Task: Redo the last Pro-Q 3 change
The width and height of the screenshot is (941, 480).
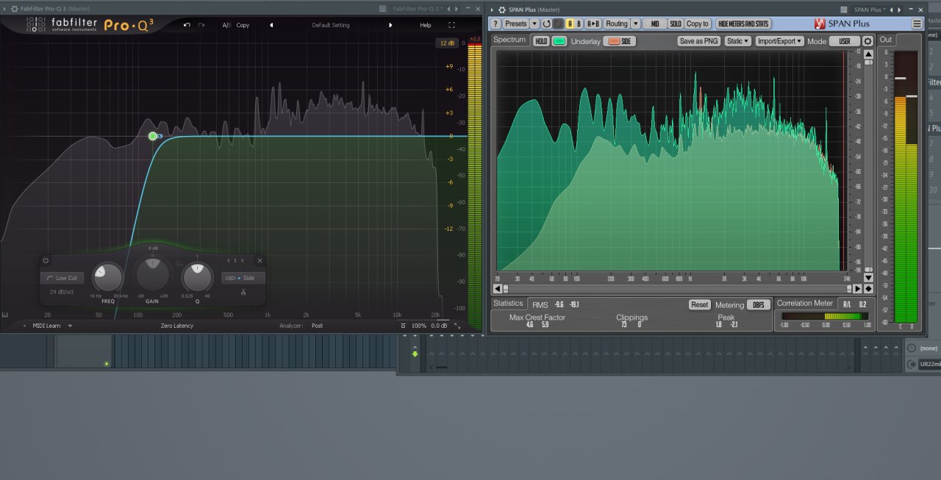Action: point(201,25)
